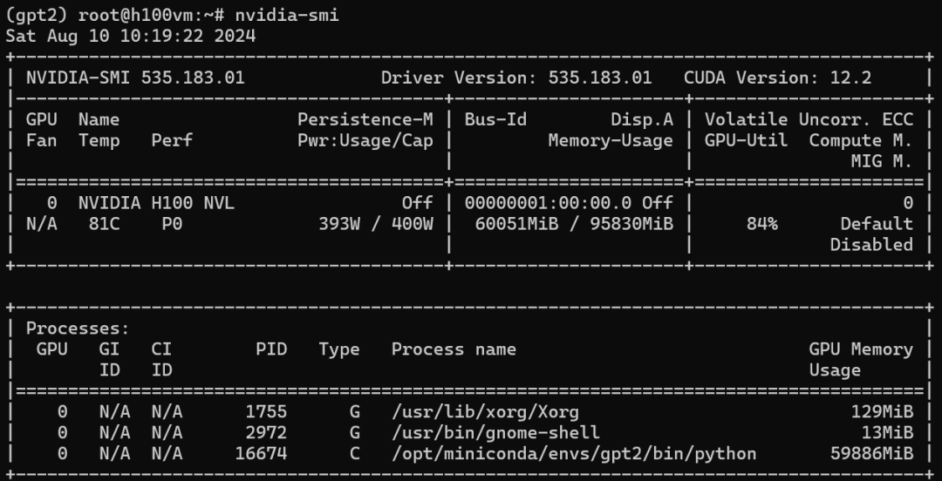Click the /usr/bin/gnome-shell process name
This screenshot has height=481, width=942.
click(x=495, y=432)
